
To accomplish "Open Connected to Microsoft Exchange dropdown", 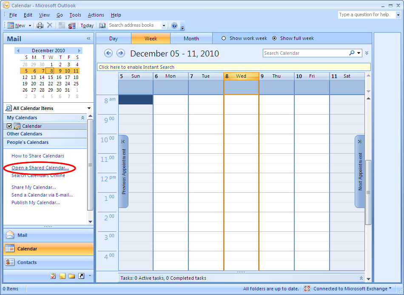I will (x=390, y=288).
